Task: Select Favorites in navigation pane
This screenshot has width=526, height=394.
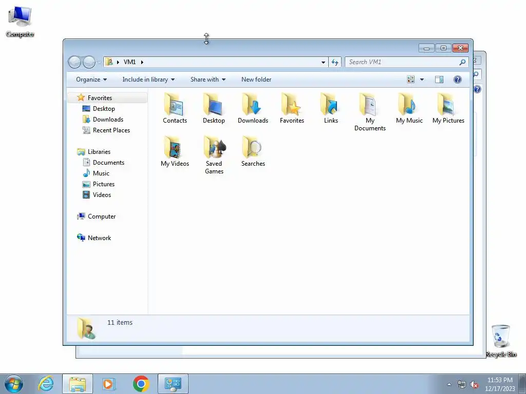Action: pos(100,98)
